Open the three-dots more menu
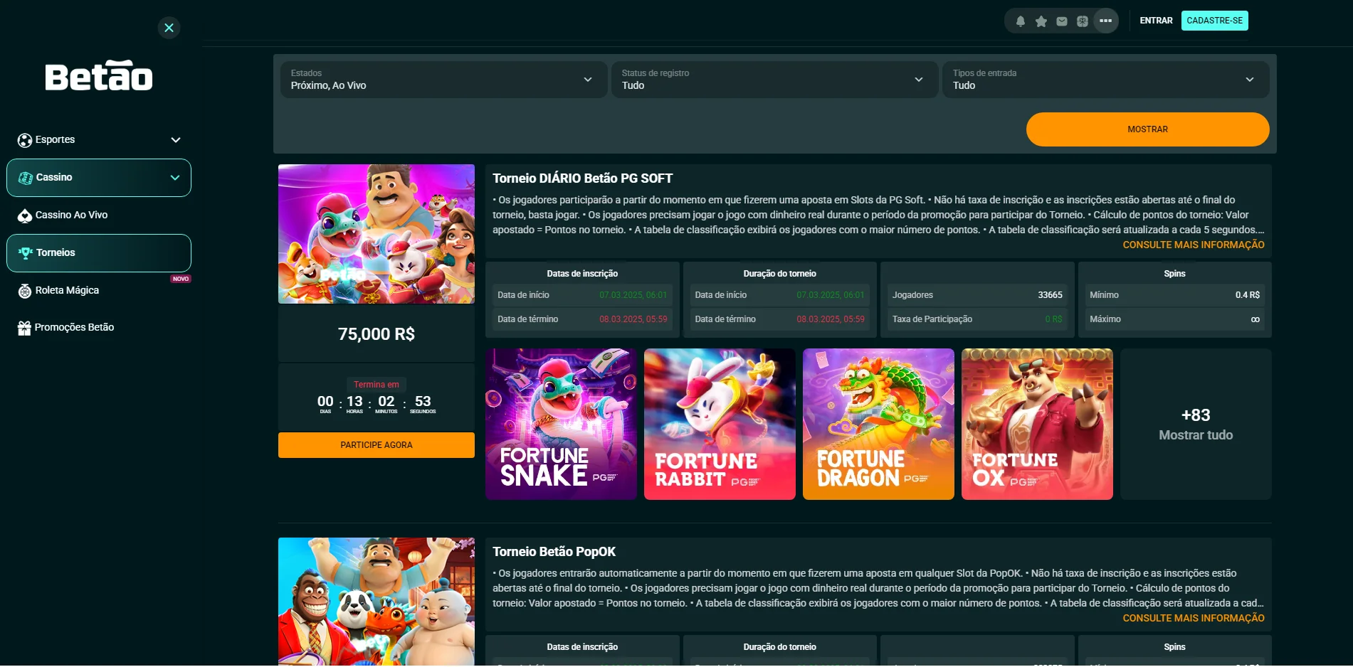Screen dimensions: 1353x667 (1105, 21)
